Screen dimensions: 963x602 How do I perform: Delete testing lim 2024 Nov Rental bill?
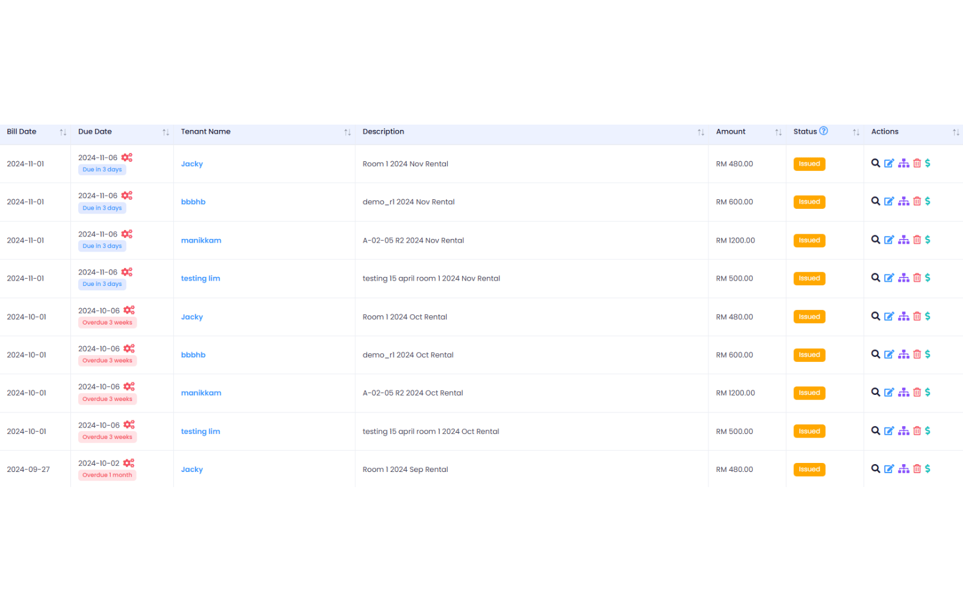[917, 278]
